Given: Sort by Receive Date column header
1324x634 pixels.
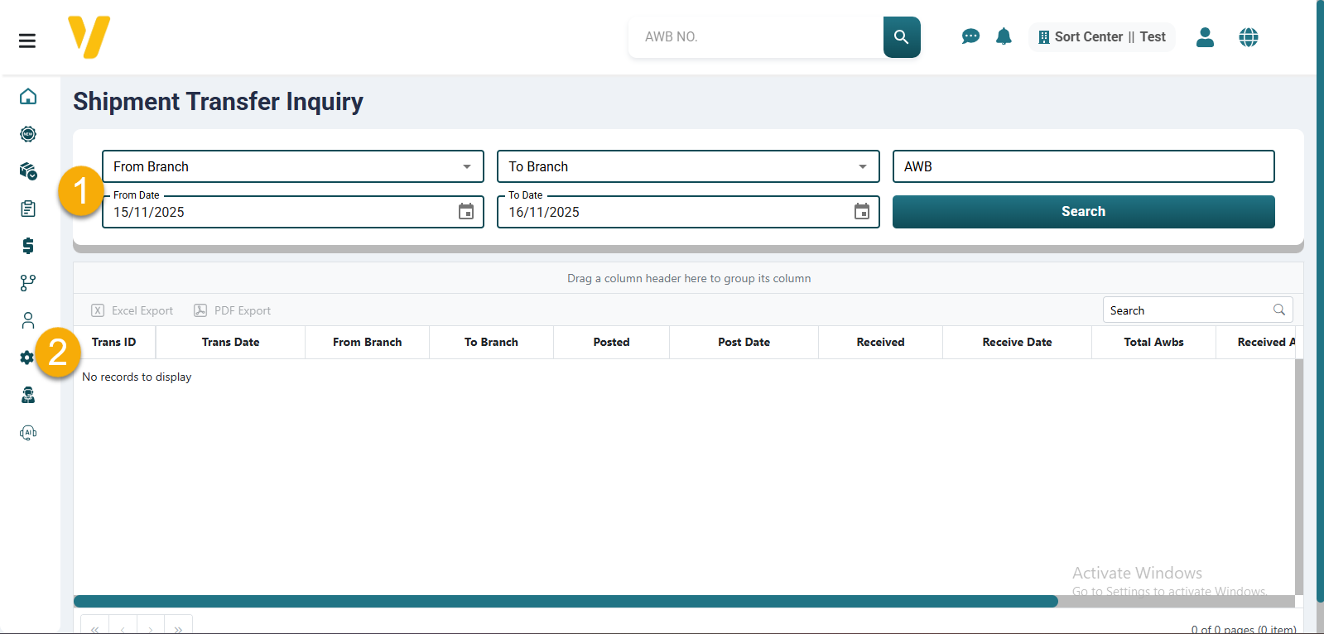Looking at the screenshot, I should [1017, 342].
